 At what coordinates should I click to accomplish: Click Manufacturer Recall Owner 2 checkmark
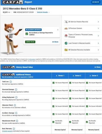coord(70,122)
